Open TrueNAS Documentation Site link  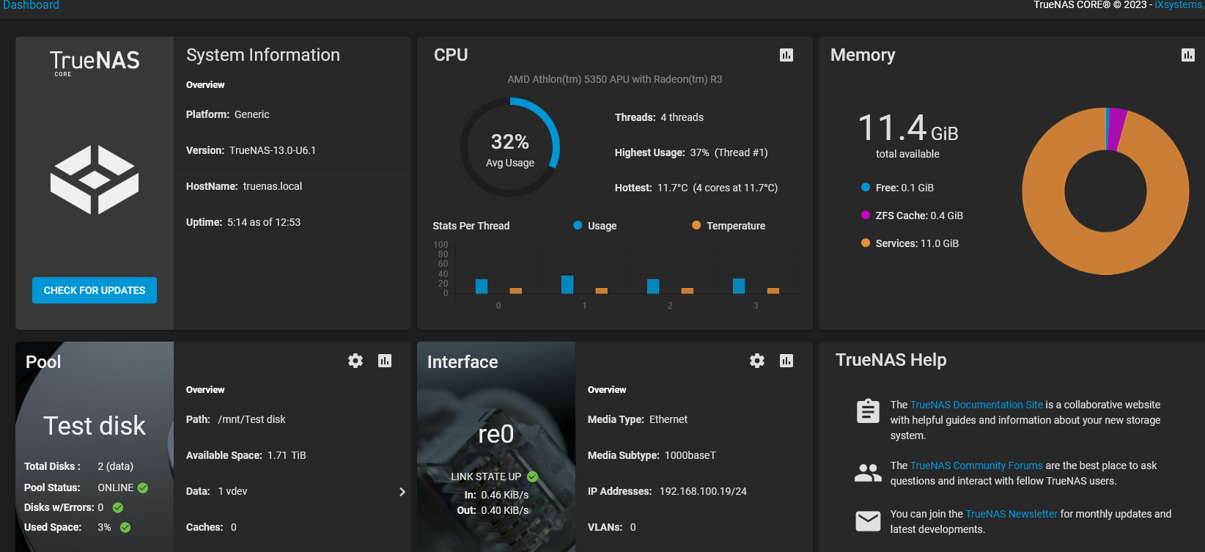(976, 405)
